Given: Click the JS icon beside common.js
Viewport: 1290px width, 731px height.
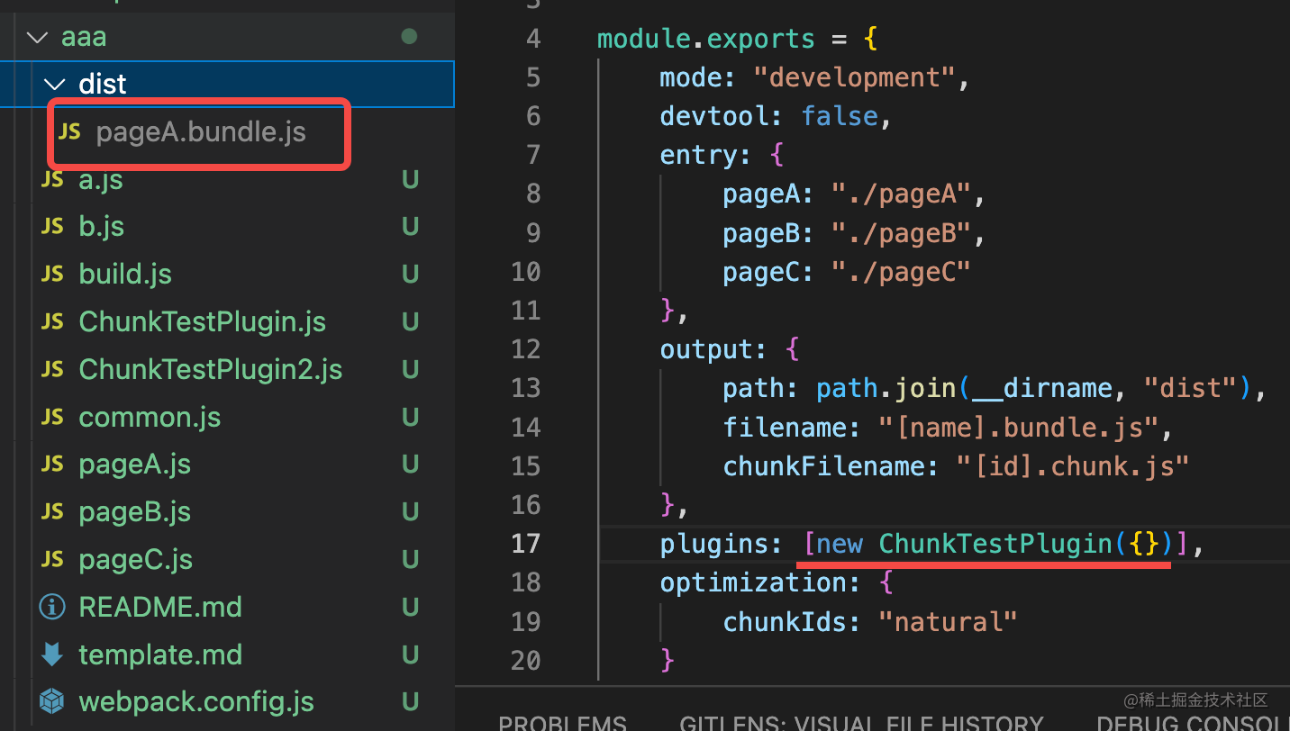Looking at the screenshot, I should [52, 417].
